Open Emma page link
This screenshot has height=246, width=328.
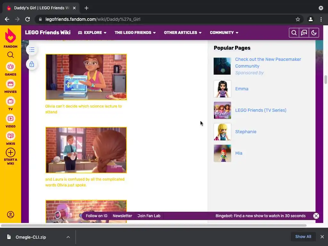coord(242,89)
